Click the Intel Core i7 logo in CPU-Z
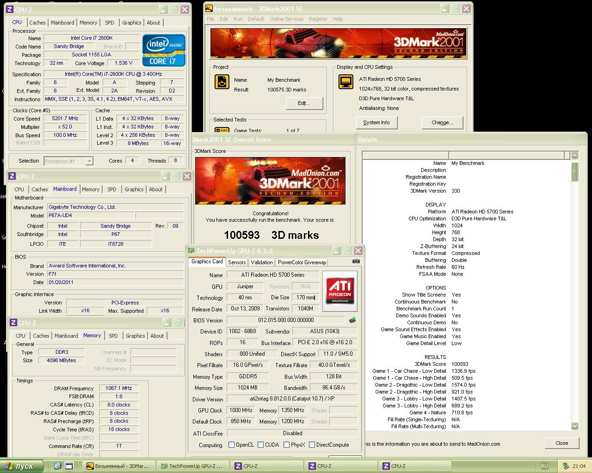 164,50
